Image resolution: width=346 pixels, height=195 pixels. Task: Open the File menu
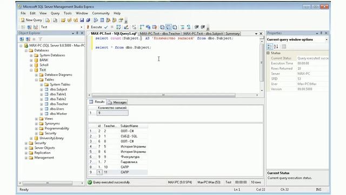tap(23, 13)
